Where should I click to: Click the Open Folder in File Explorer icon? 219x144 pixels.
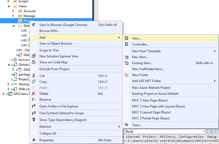coord(34,106)
